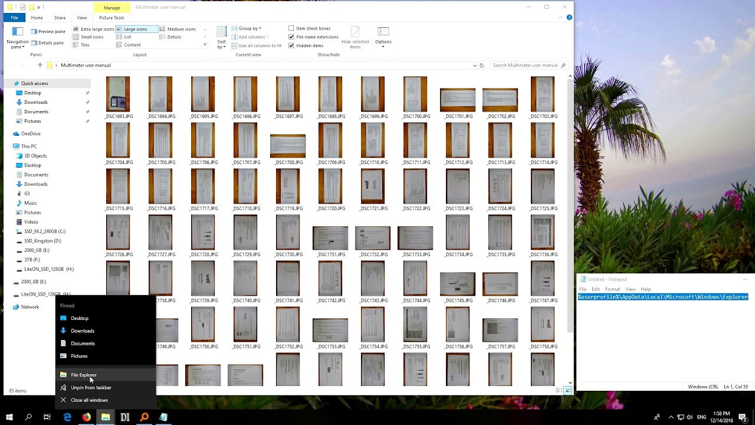Open the Network item in navigation tree
The image size is (755, 425).
[x=30, y=307]
